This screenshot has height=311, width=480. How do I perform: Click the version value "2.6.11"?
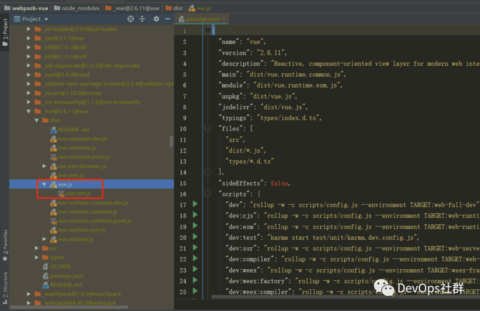click(270, 53)
